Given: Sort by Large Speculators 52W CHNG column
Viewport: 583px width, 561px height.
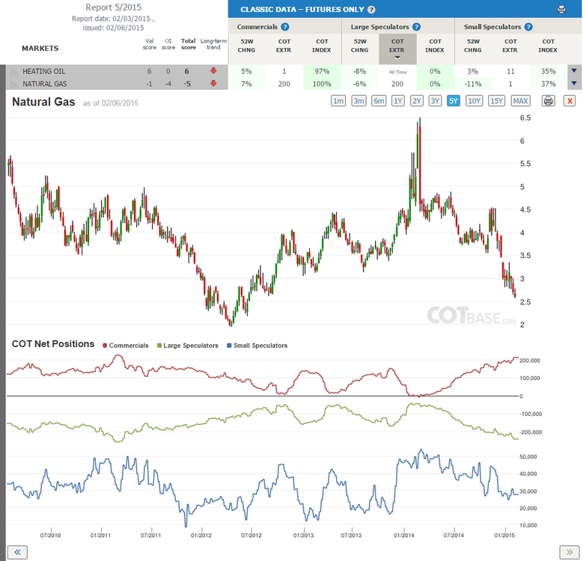Looking at the screenshot, I should (x=359, y=46).
